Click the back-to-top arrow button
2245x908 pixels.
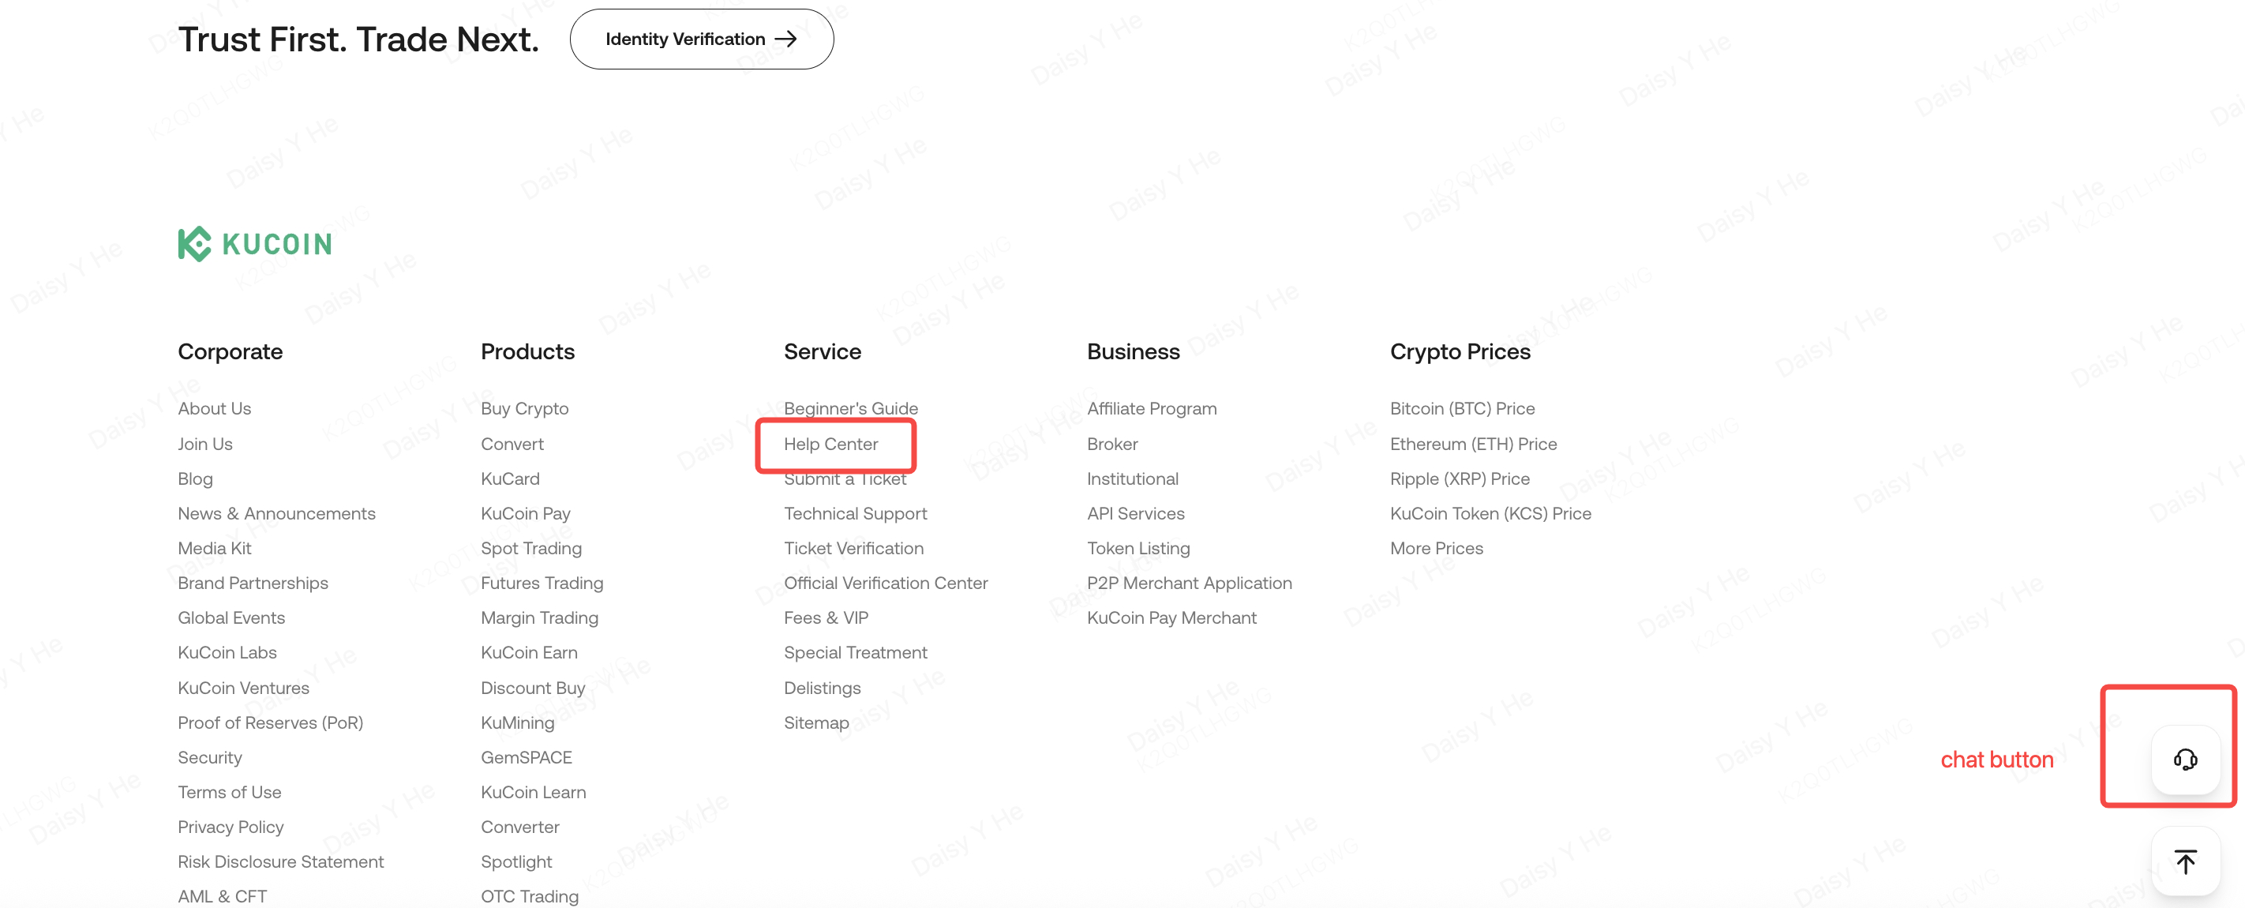coord(2185,861)
